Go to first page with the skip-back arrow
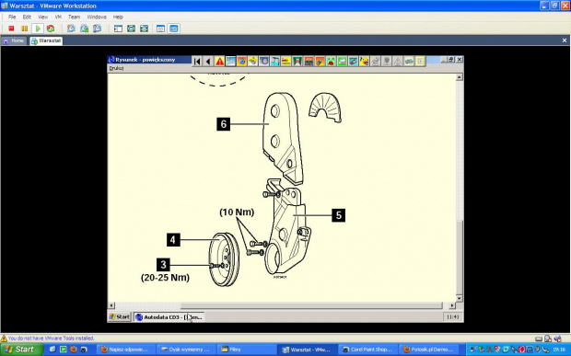571x356 pixels. (197, 61)
